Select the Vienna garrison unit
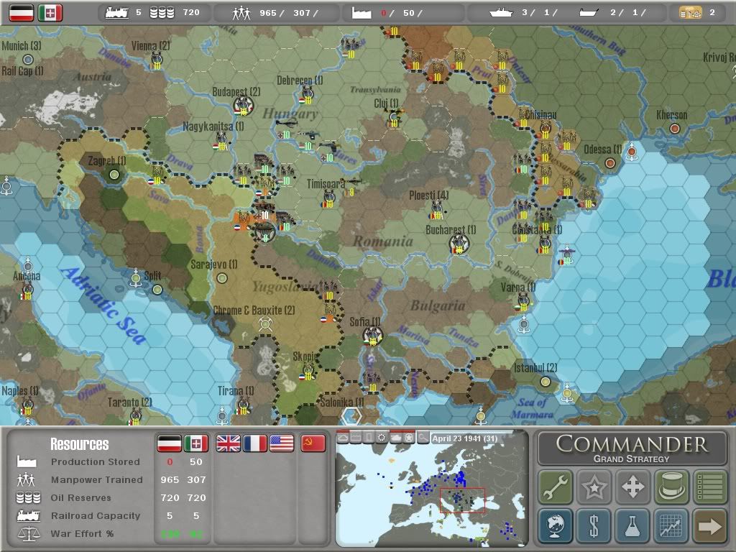This screenshot has height=552, width=736. pos(157,60)
